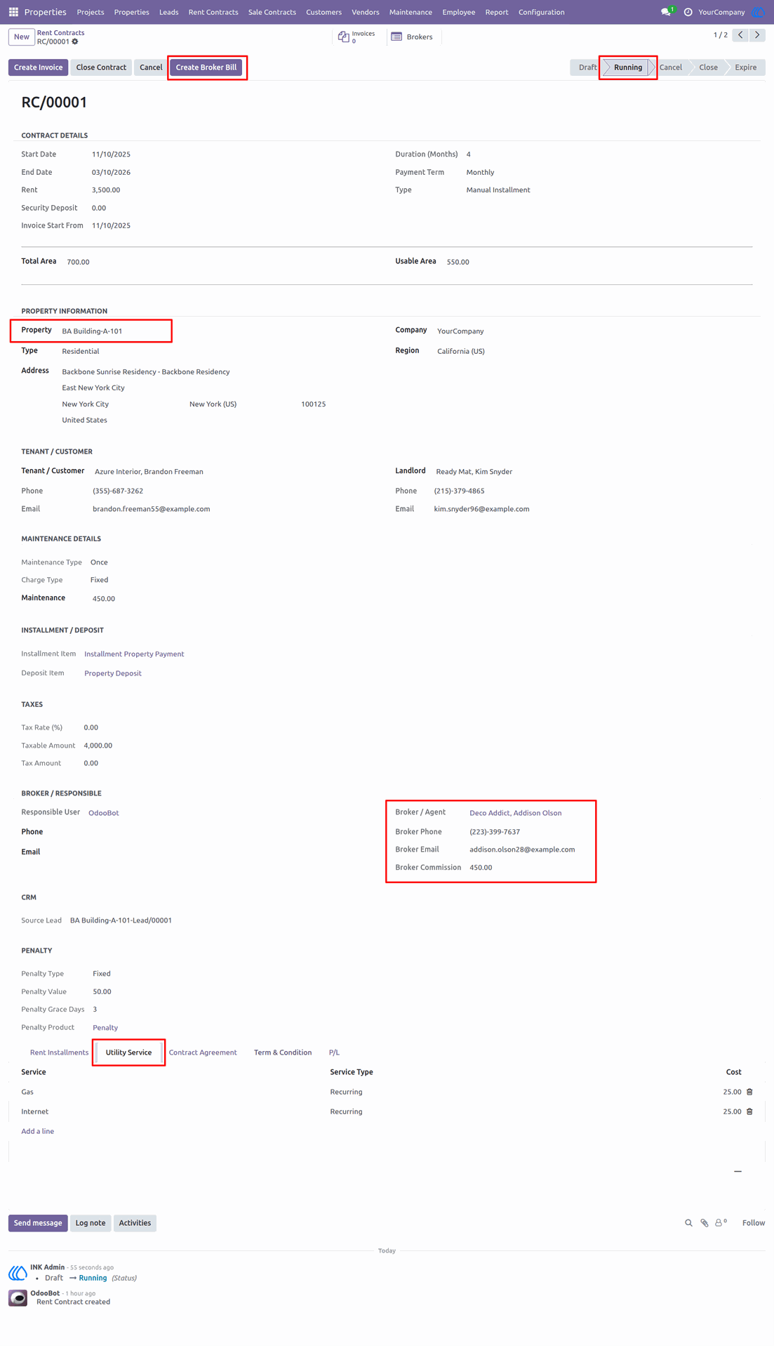Switch to Rent Installments tab
774x1348 pixels.
click(x=59, y=1052)
